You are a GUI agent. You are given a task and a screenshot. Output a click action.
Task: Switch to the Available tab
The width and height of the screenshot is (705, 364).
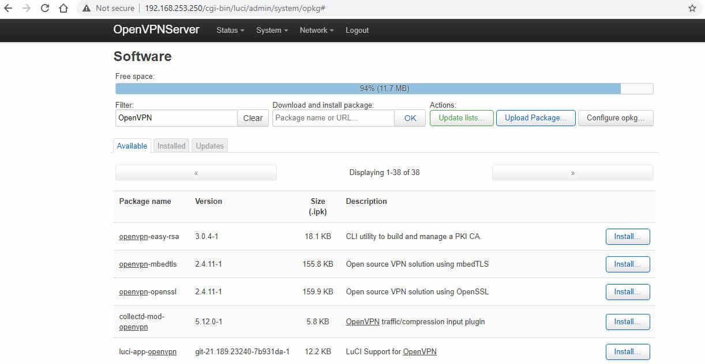pos(132,146)
